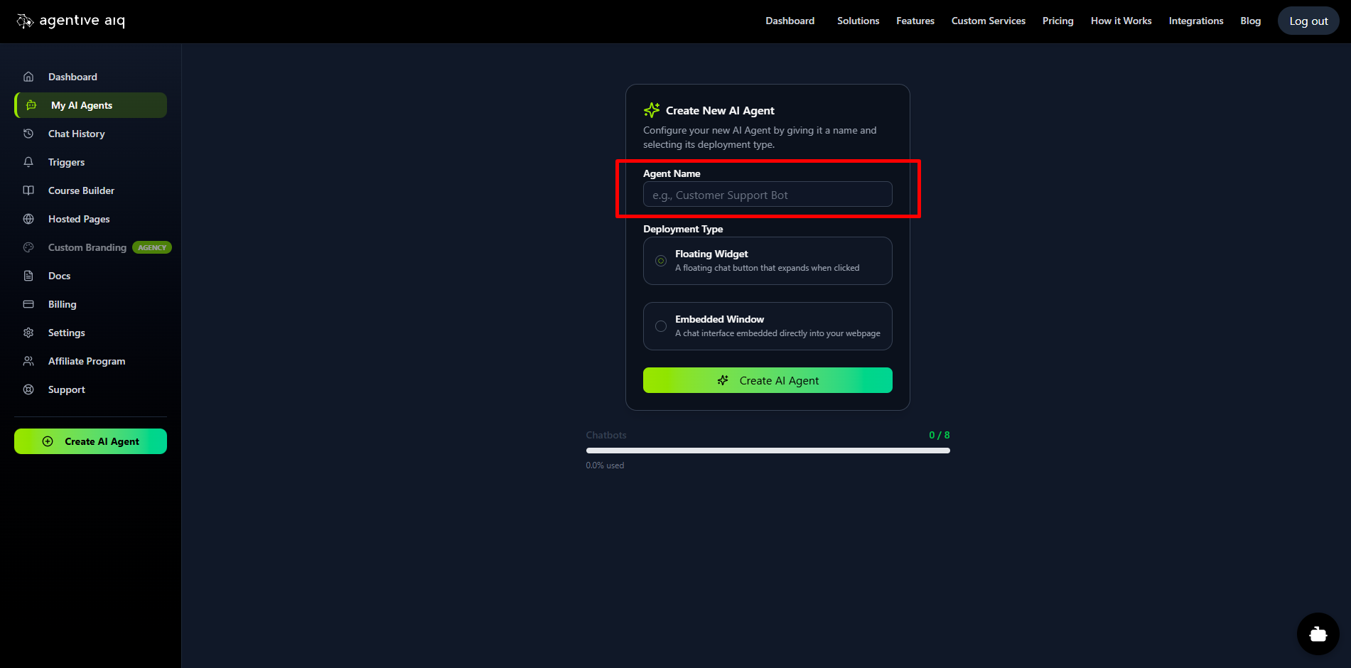Screen dimensions: 1351x668
Task: Click the Settings gear icon in sidebar
Action: [x=28, y=333]
